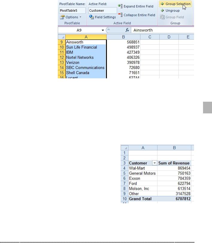Select column A header in upper sheet

click(86, 37)
